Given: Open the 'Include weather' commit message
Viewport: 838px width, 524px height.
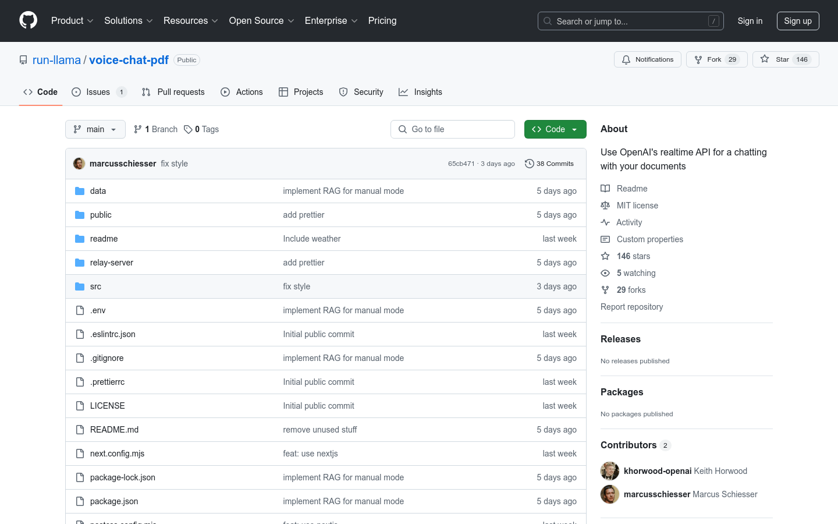Looking at the screenshot, I should click(312, 239).
